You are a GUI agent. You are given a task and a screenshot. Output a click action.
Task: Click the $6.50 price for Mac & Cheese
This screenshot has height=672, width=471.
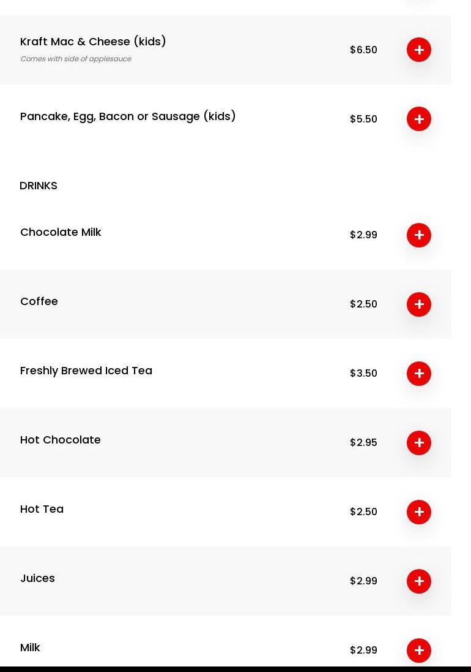point(363,50)
